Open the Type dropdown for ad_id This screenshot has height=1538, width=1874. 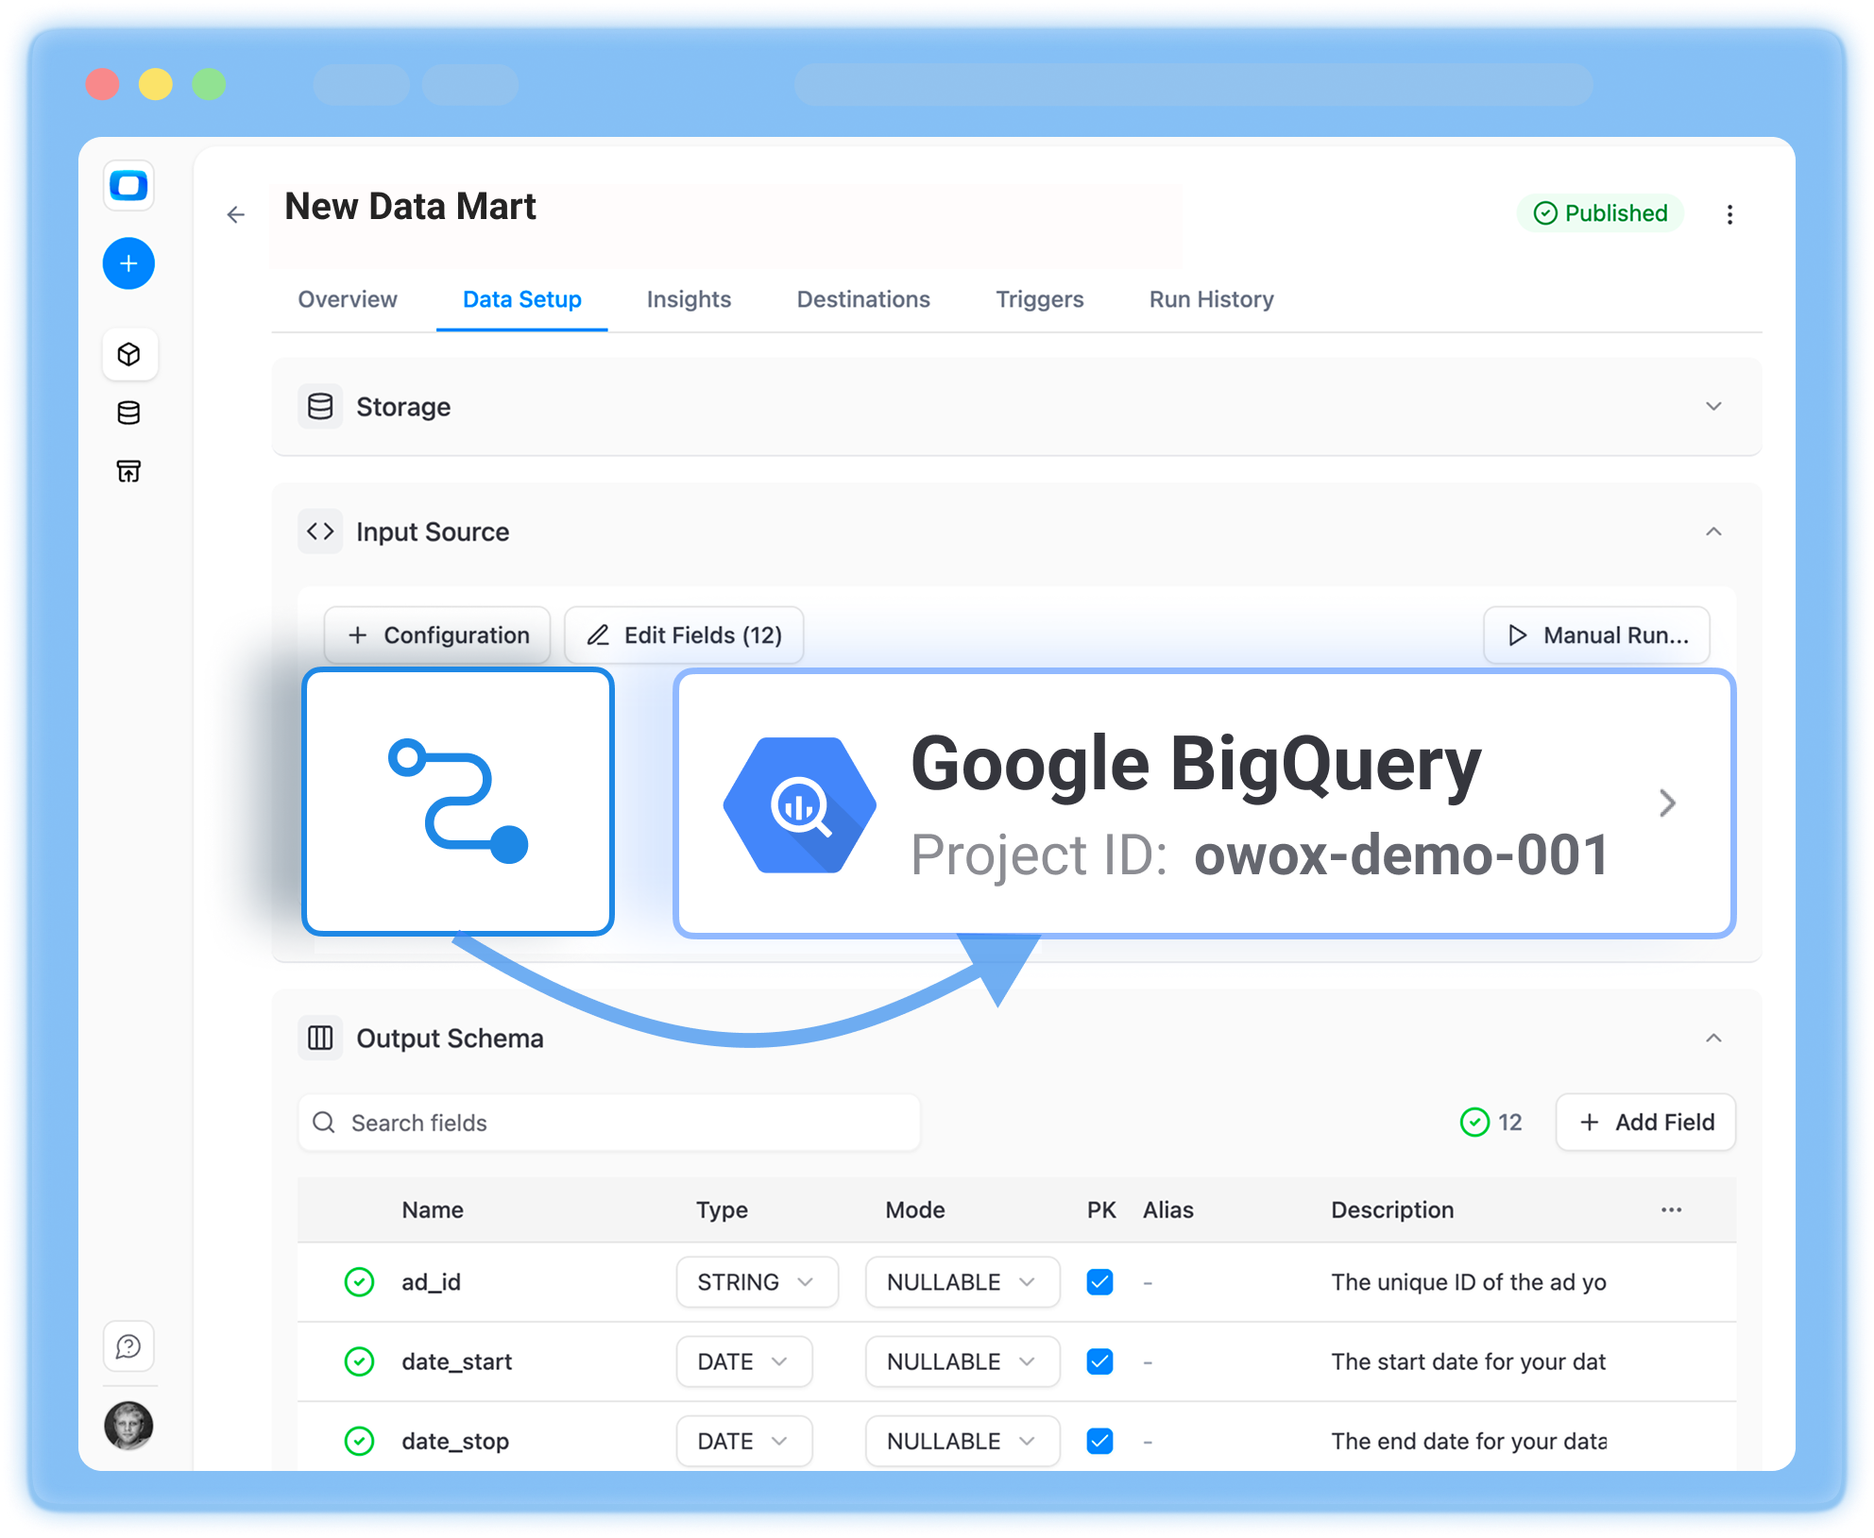(x=756, y=1282)
